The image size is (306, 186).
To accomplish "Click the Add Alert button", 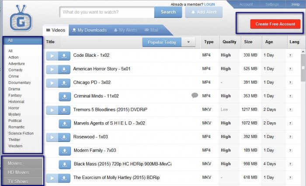I will (x=204, y=12).
